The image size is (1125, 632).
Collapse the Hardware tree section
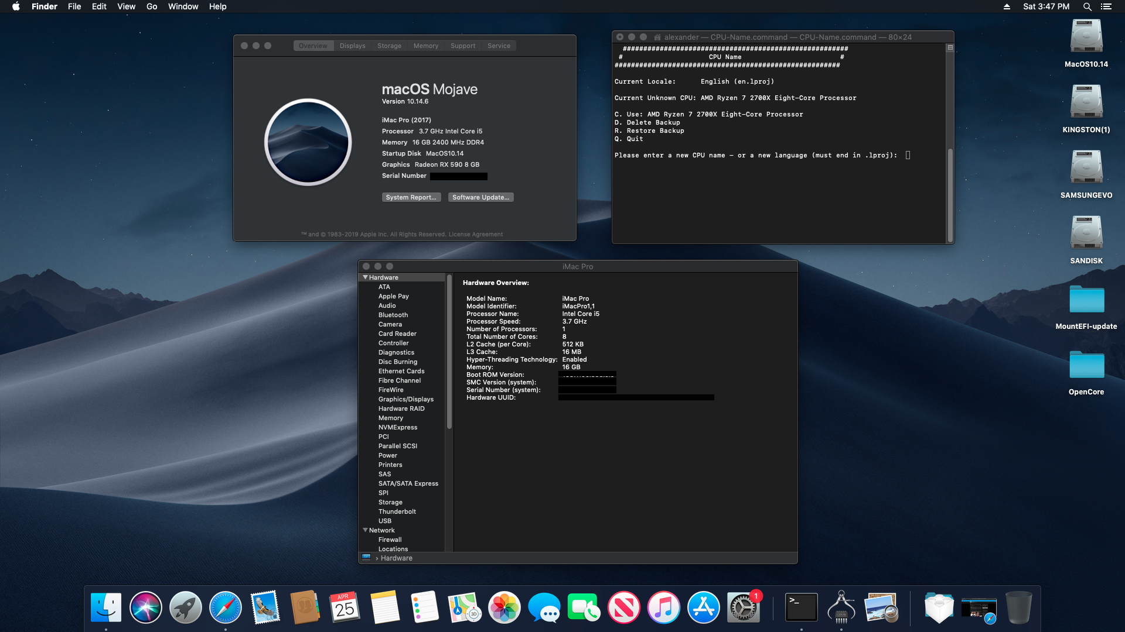366,277
